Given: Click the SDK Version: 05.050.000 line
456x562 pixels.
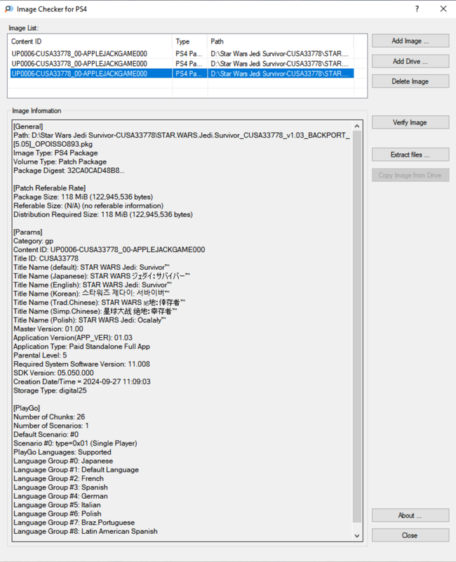Looking at the screenshot, I should (x=54, y=373).
